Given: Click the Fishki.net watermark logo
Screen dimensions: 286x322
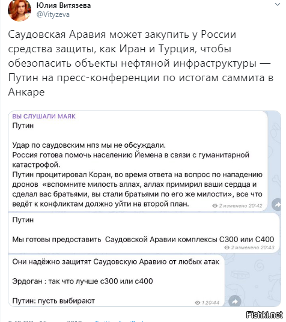Looking at the screenshot, I should coord(264,315).
